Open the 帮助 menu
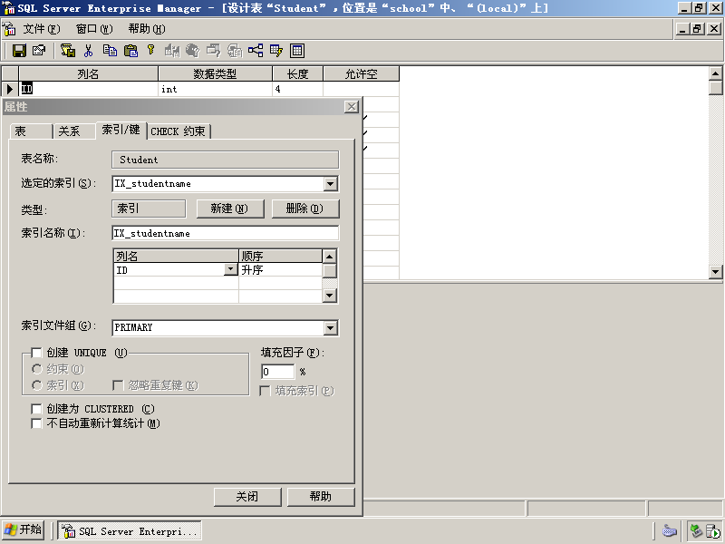The width and height of the screenshot is (725, 544). coord(147,29)
